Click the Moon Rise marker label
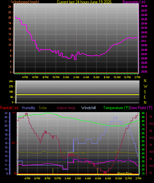The image size is (154, 183). click(125, 173)
